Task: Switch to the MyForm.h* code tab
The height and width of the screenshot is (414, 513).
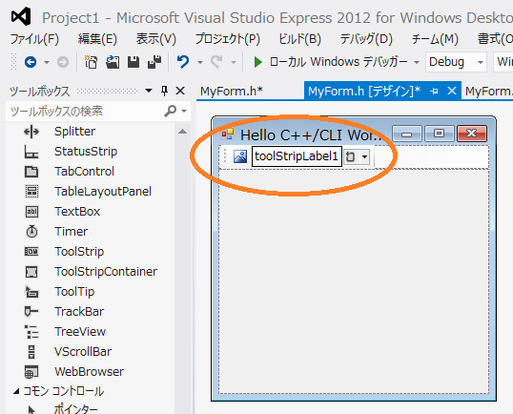Action: click(232, 91)
